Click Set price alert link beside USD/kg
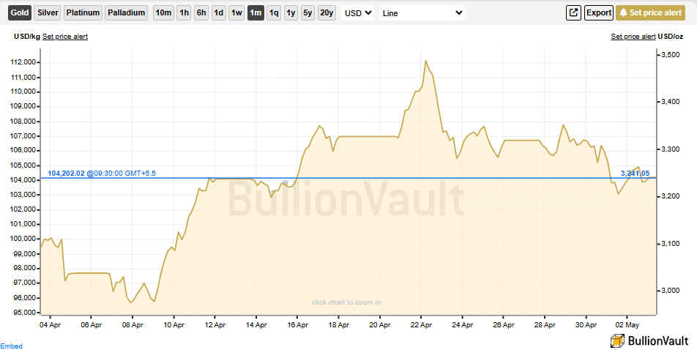Screen dimensions: 697x350 coord(65,37)
